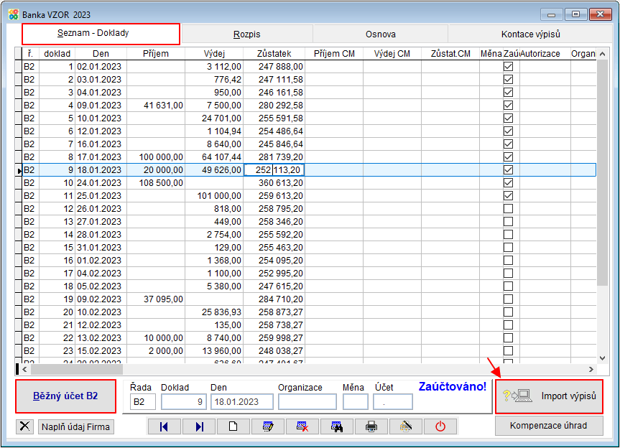620x448 pixels.
Task: Click into the Organizace input field
Action: [x=307, y=402]
